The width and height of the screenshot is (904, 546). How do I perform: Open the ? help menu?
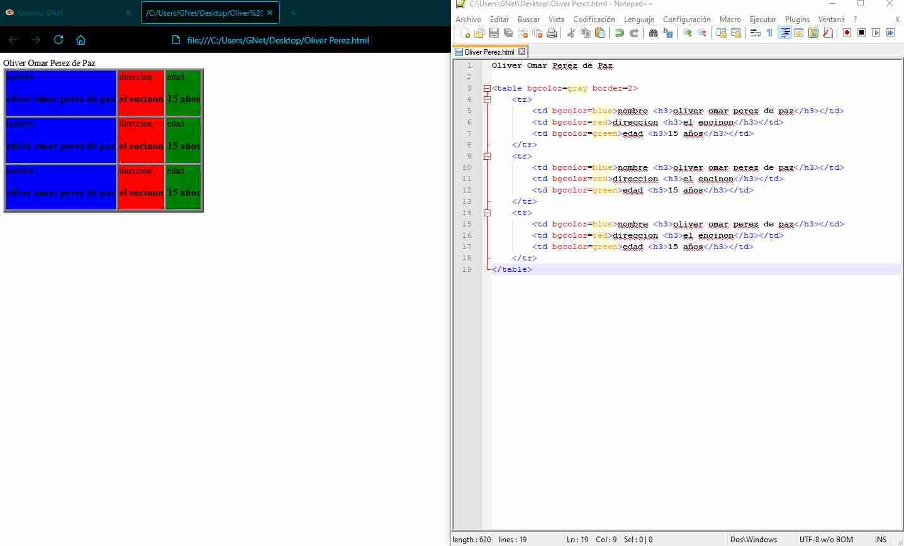(855, 19)
